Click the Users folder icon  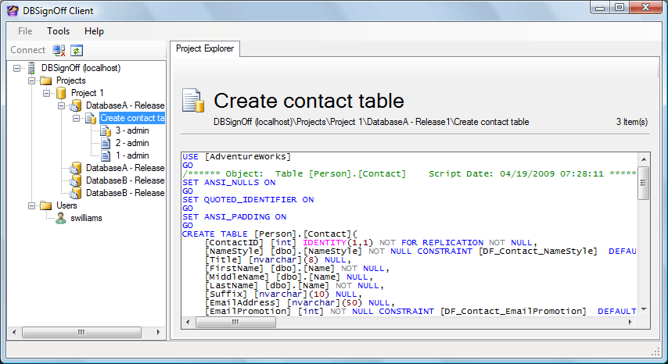(45, 205)
